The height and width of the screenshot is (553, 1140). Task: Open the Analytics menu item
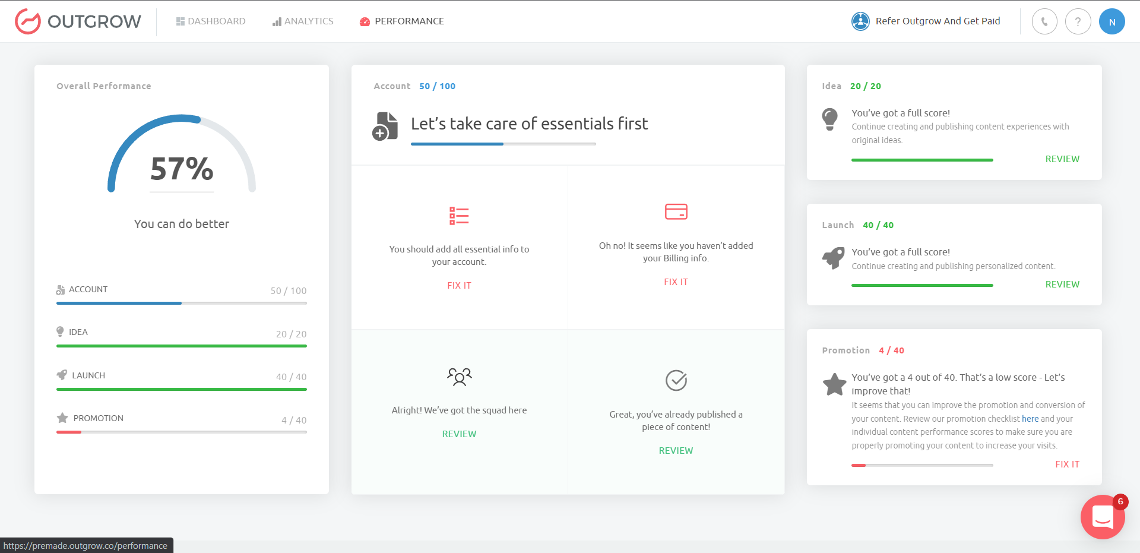303,21
